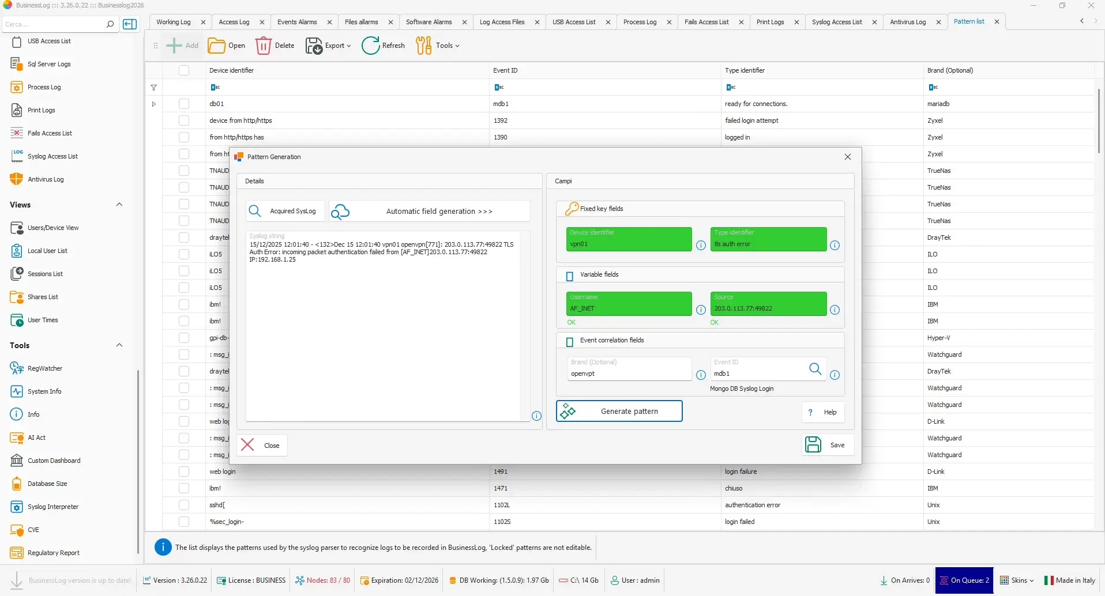
Task: Collapse the Views section
Action: tap(119, 205)
